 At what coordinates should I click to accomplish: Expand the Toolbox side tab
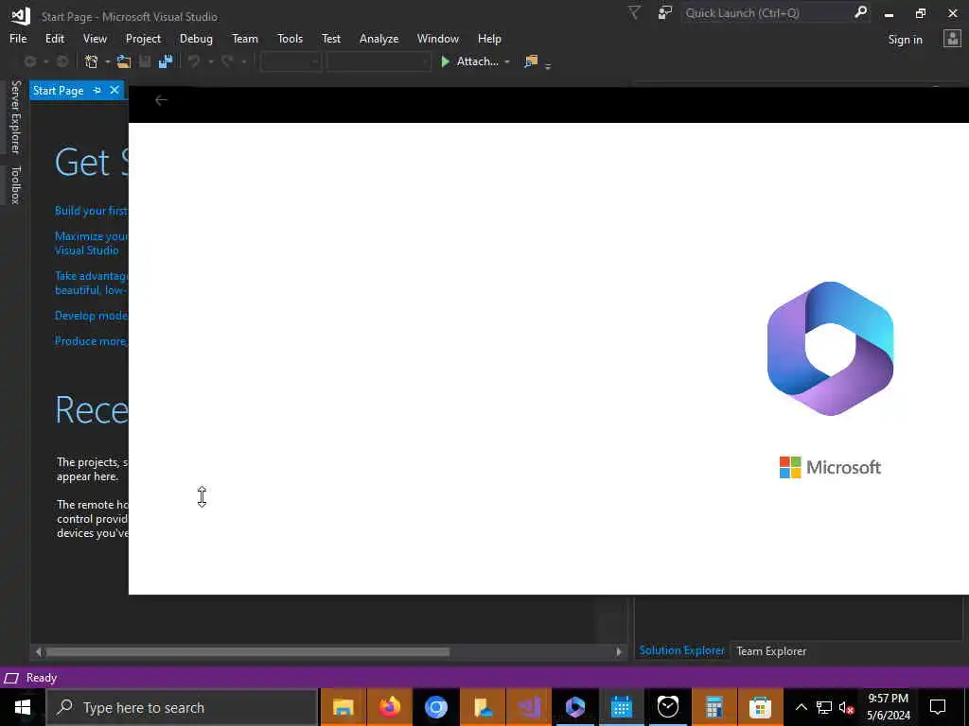click(15, 184)
